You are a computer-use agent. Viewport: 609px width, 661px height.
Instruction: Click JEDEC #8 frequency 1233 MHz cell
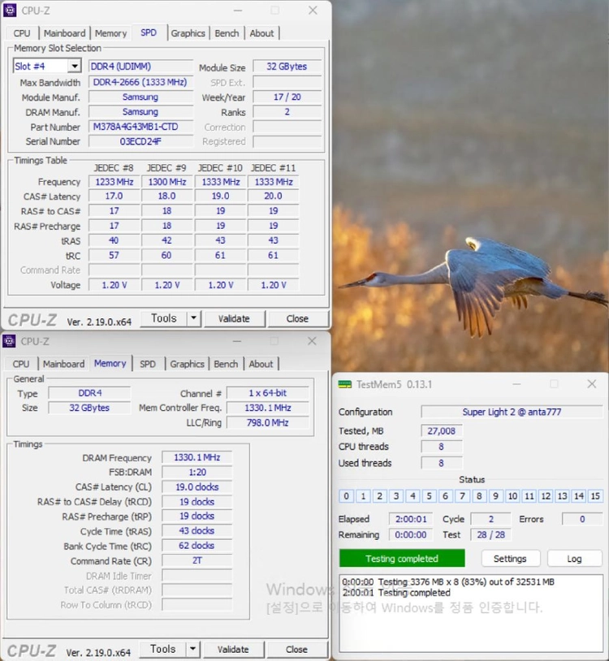click(114, 182)
